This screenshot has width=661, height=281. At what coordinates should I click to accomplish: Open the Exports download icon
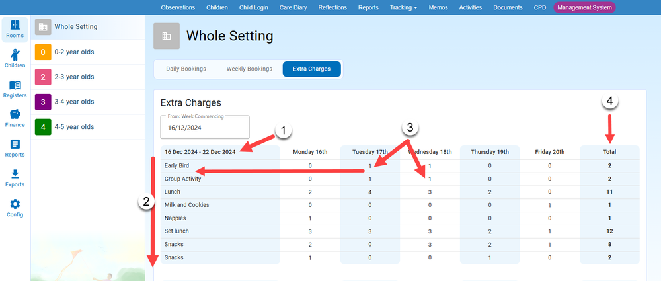pos(15,175)
